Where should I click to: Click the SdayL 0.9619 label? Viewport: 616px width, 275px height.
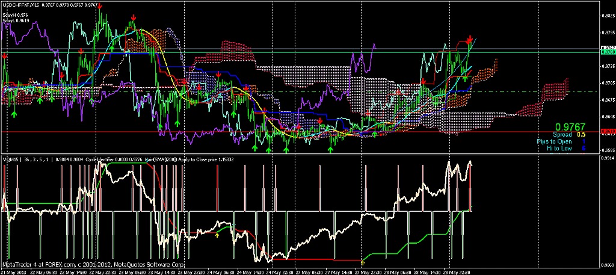[16, 20]
